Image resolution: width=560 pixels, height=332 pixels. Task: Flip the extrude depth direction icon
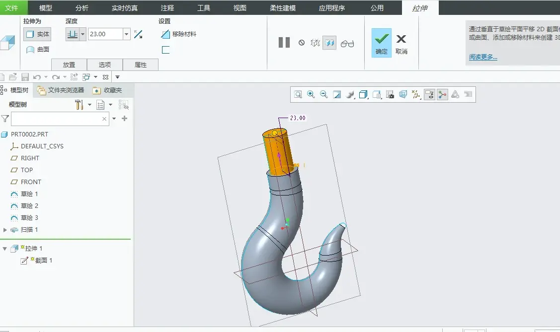pyautogui.click(x=138, y=34)
